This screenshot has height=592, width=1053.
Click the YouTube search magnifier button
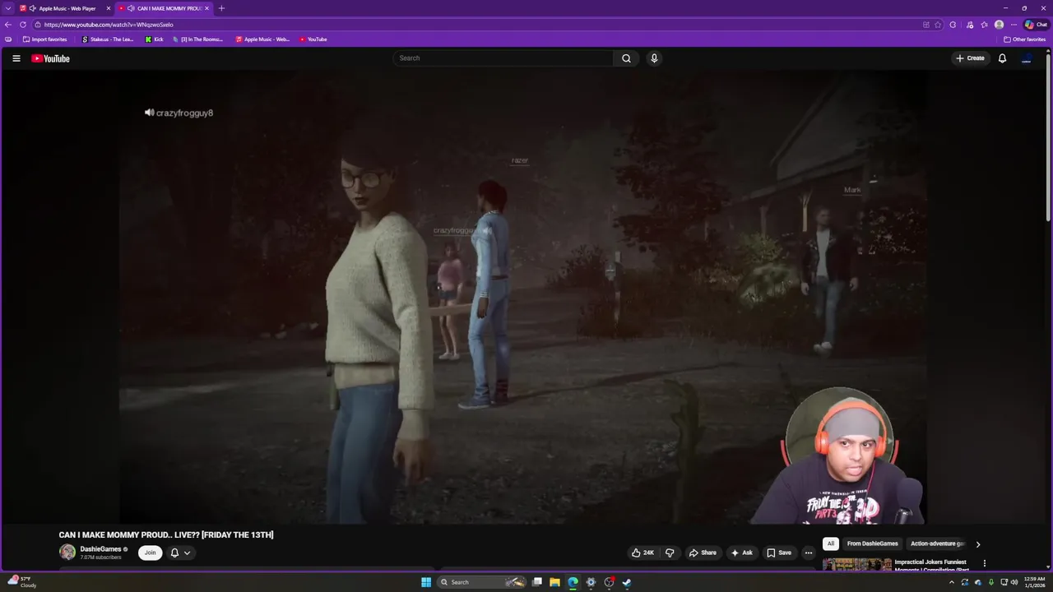click(x=626, y=58)
